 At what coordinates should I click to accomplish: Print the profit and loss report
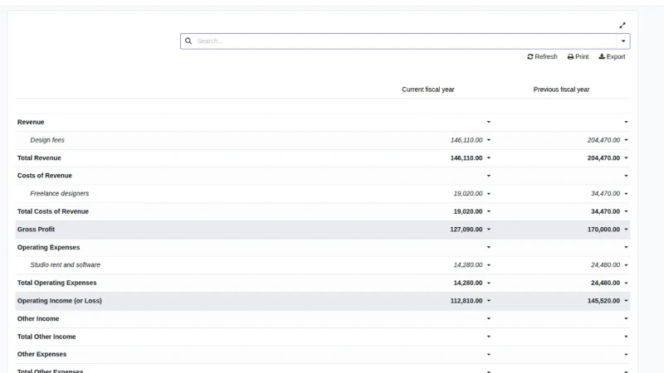point(578,56)
